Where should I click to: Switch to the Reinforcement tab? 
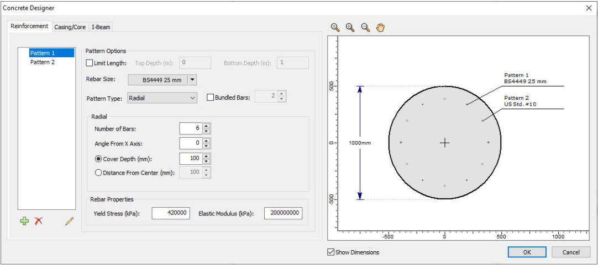[29, 26]
